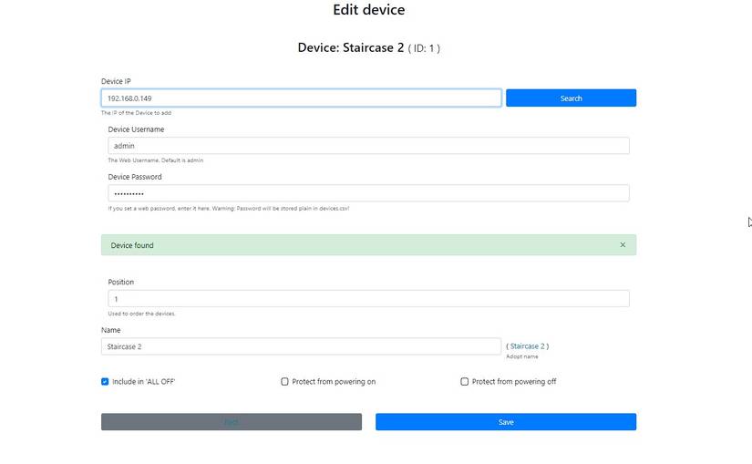Click 'The IP of the Device to add' hint
The image size is (752, 464).
(136, 113)
